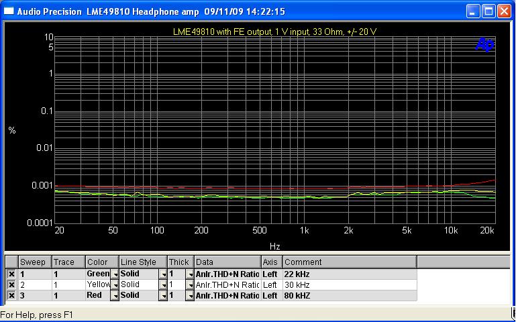
Task: Click the Sweep column header
Action: (x=35, y=262)
